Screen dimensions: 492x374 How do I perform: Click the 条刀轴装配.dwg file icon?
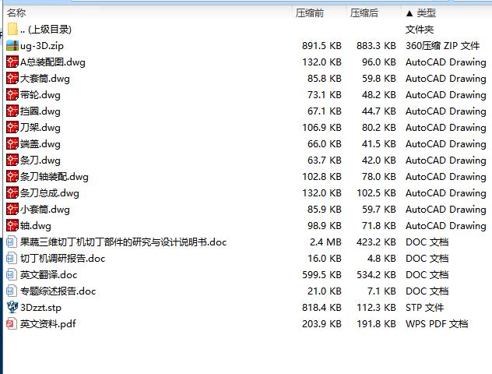click(x=12, y=176)
